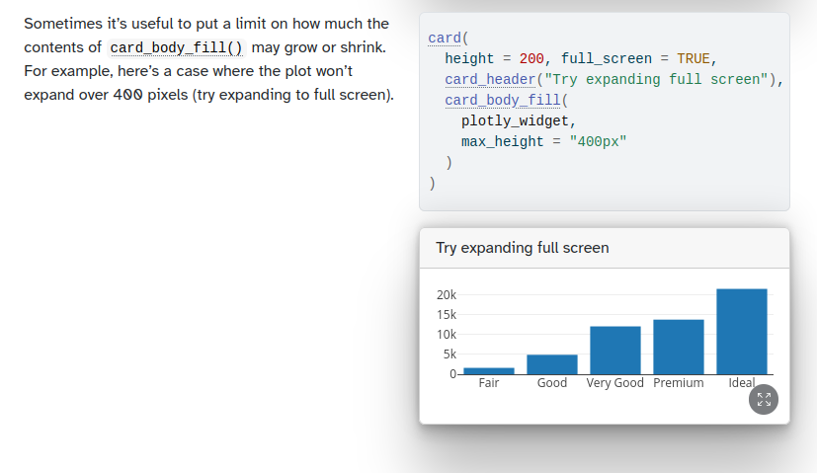Open the card_header function link
The width and height of the screenshot is (817, 473).
[490, 79]
